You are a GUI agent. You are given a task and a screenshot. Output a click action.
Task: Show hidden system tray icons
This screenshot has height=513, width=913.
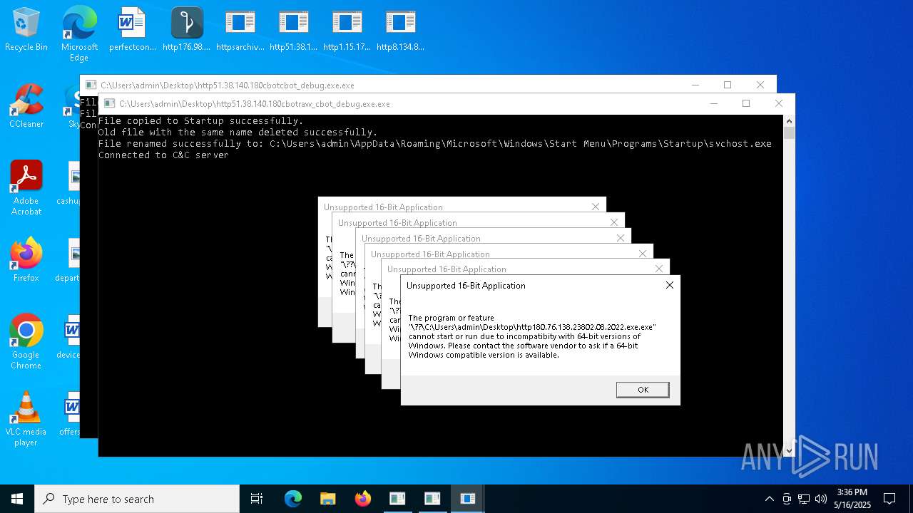pyautogui.click(x=769, y=499)
